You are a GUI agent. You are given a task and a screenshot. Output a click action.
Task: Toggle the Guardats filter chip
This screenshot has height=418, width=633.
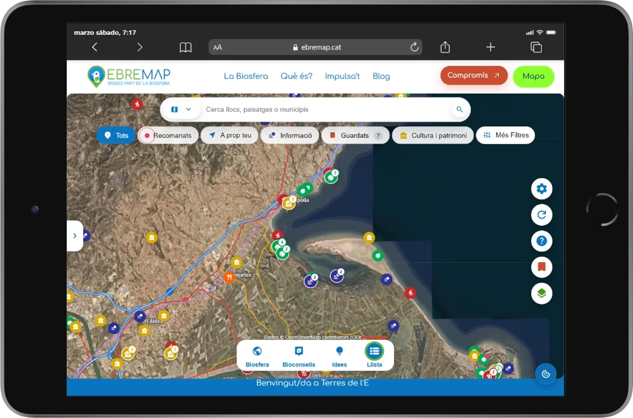pyautogui.click(x=356, y=135)
